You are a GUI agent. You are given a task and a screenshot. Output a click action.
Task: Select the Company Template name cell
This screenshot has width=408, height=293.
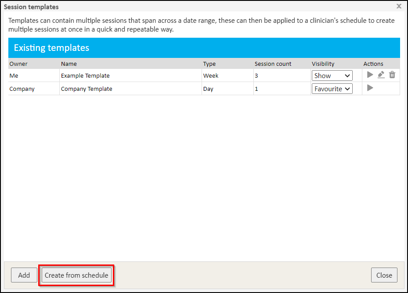tap(87, 89)
